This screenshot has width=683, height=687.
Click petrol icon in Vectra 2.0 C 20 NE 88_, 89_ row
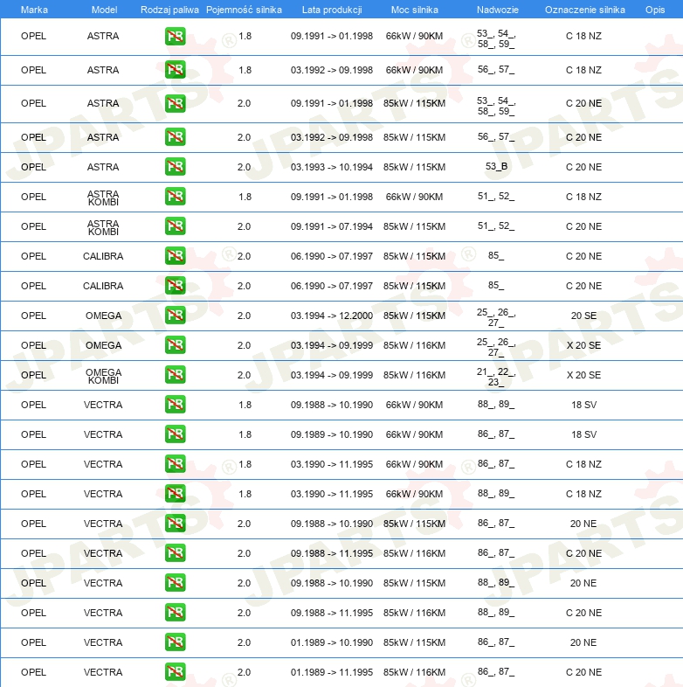coord(176,613)
